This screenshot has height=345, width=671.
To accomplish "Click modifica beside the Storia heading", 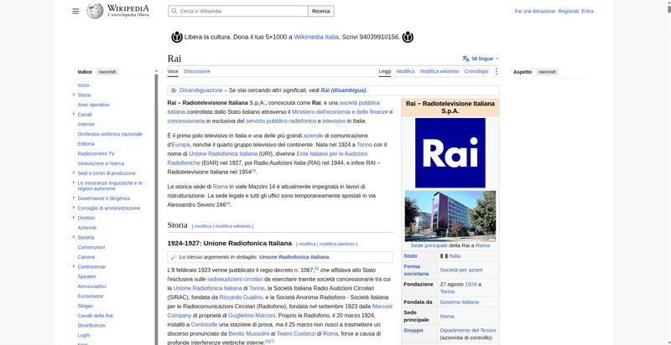I will pos(203,226).
